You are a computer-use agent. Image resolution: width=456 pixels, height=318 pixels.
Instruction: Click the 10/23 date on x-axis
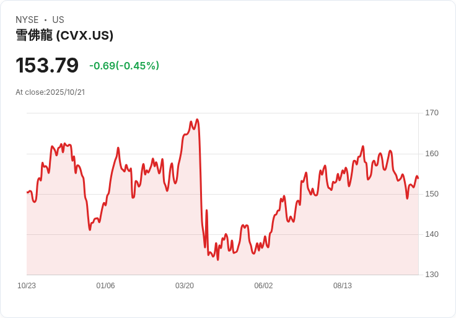(27, 286)
